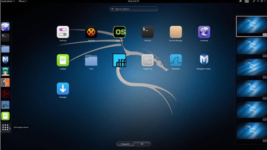Click the power icon in top bar
This screenshot has height=150, width=267.
pos(262,1)
